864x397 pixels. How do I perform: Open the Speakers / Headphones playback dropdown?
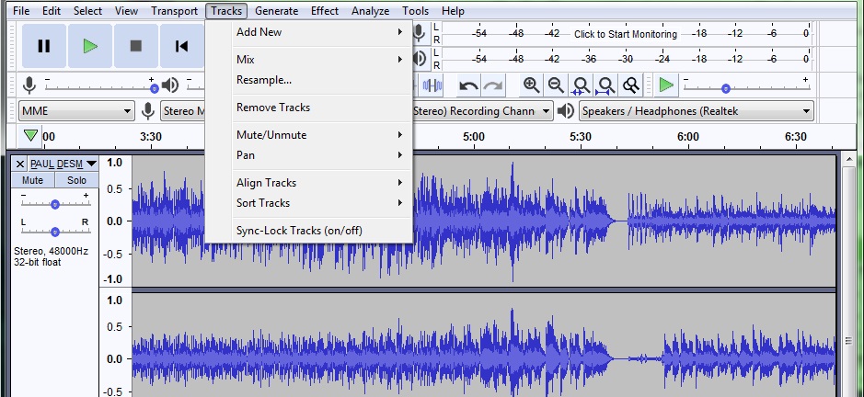[697, 110]
